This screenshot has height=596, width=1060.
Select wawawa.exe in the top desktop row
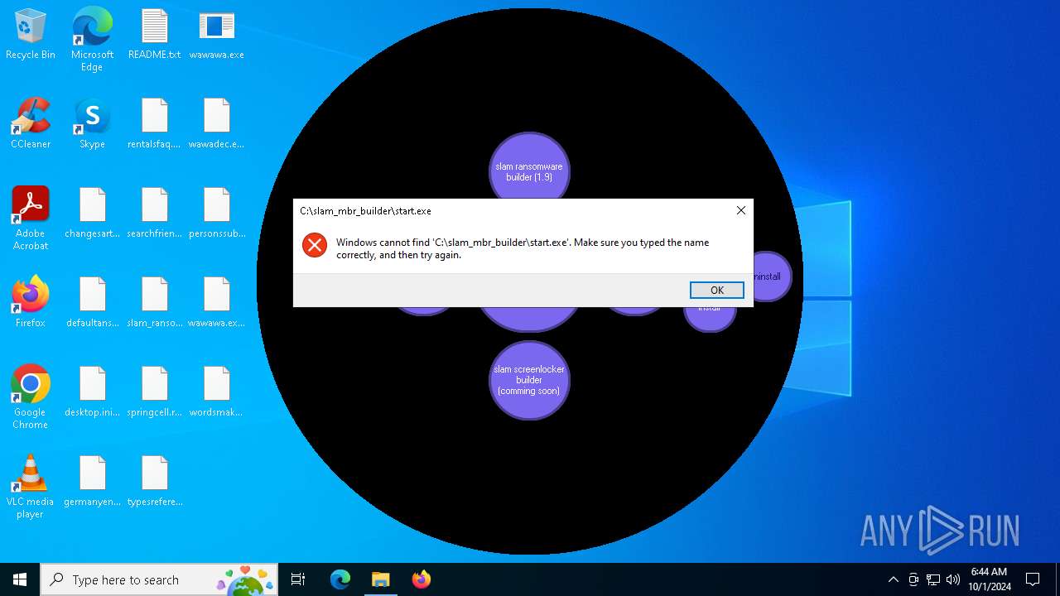click(217, 36)
